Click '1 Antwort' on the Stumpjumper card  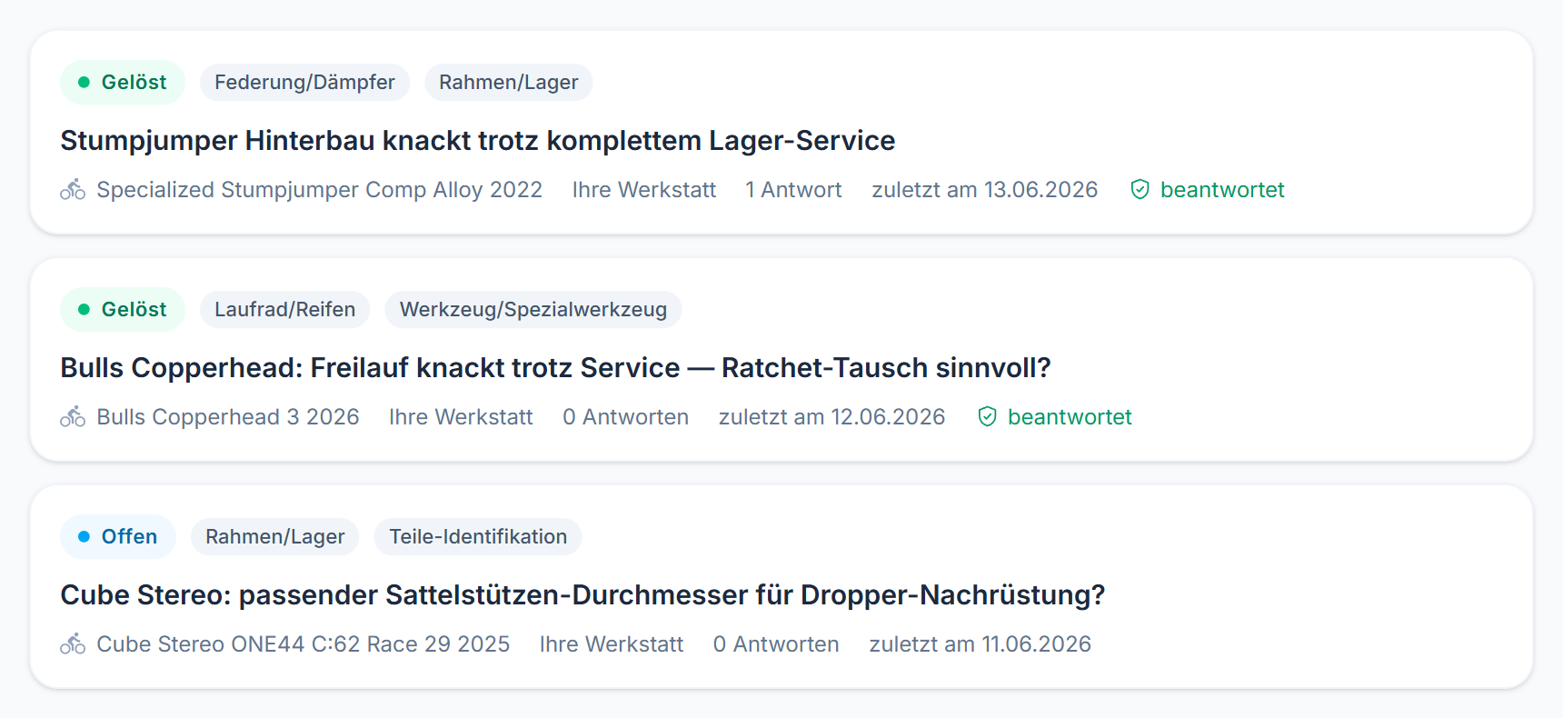793,189
